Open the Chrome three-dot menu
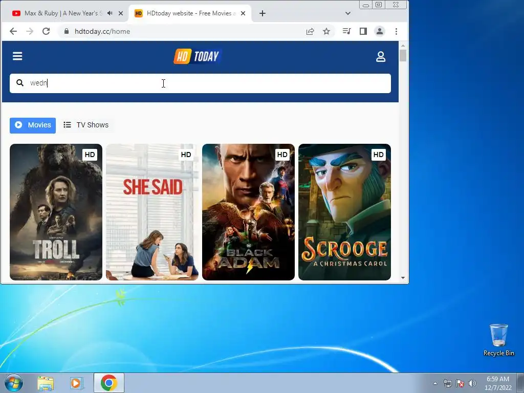The image size is (524, 393). [397, 31]
